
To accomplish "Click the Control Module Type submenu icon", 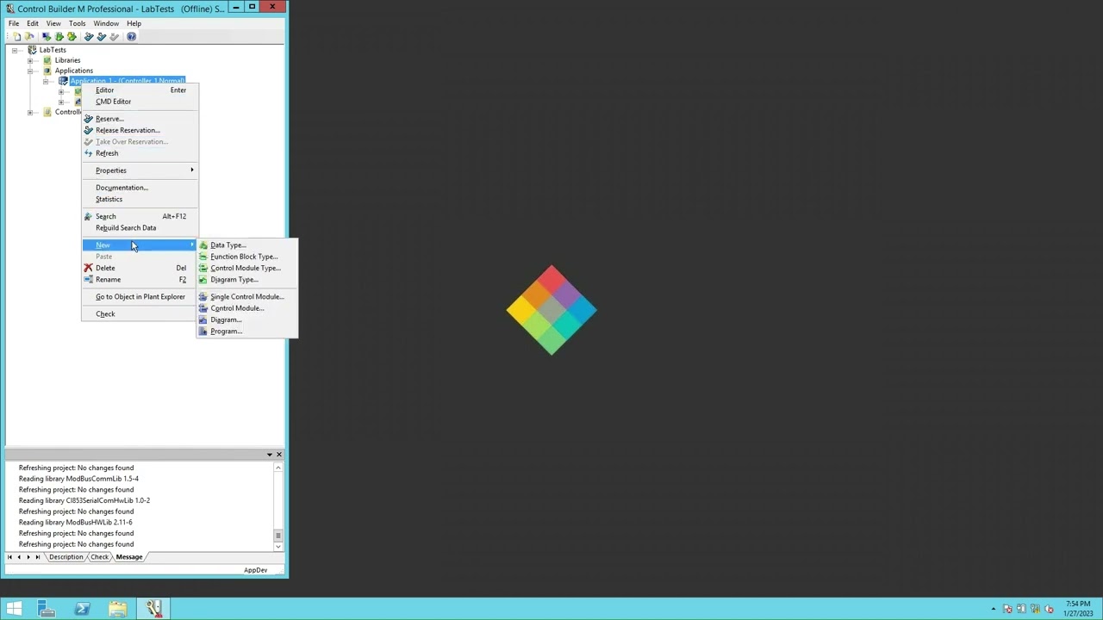I will 203,268.
